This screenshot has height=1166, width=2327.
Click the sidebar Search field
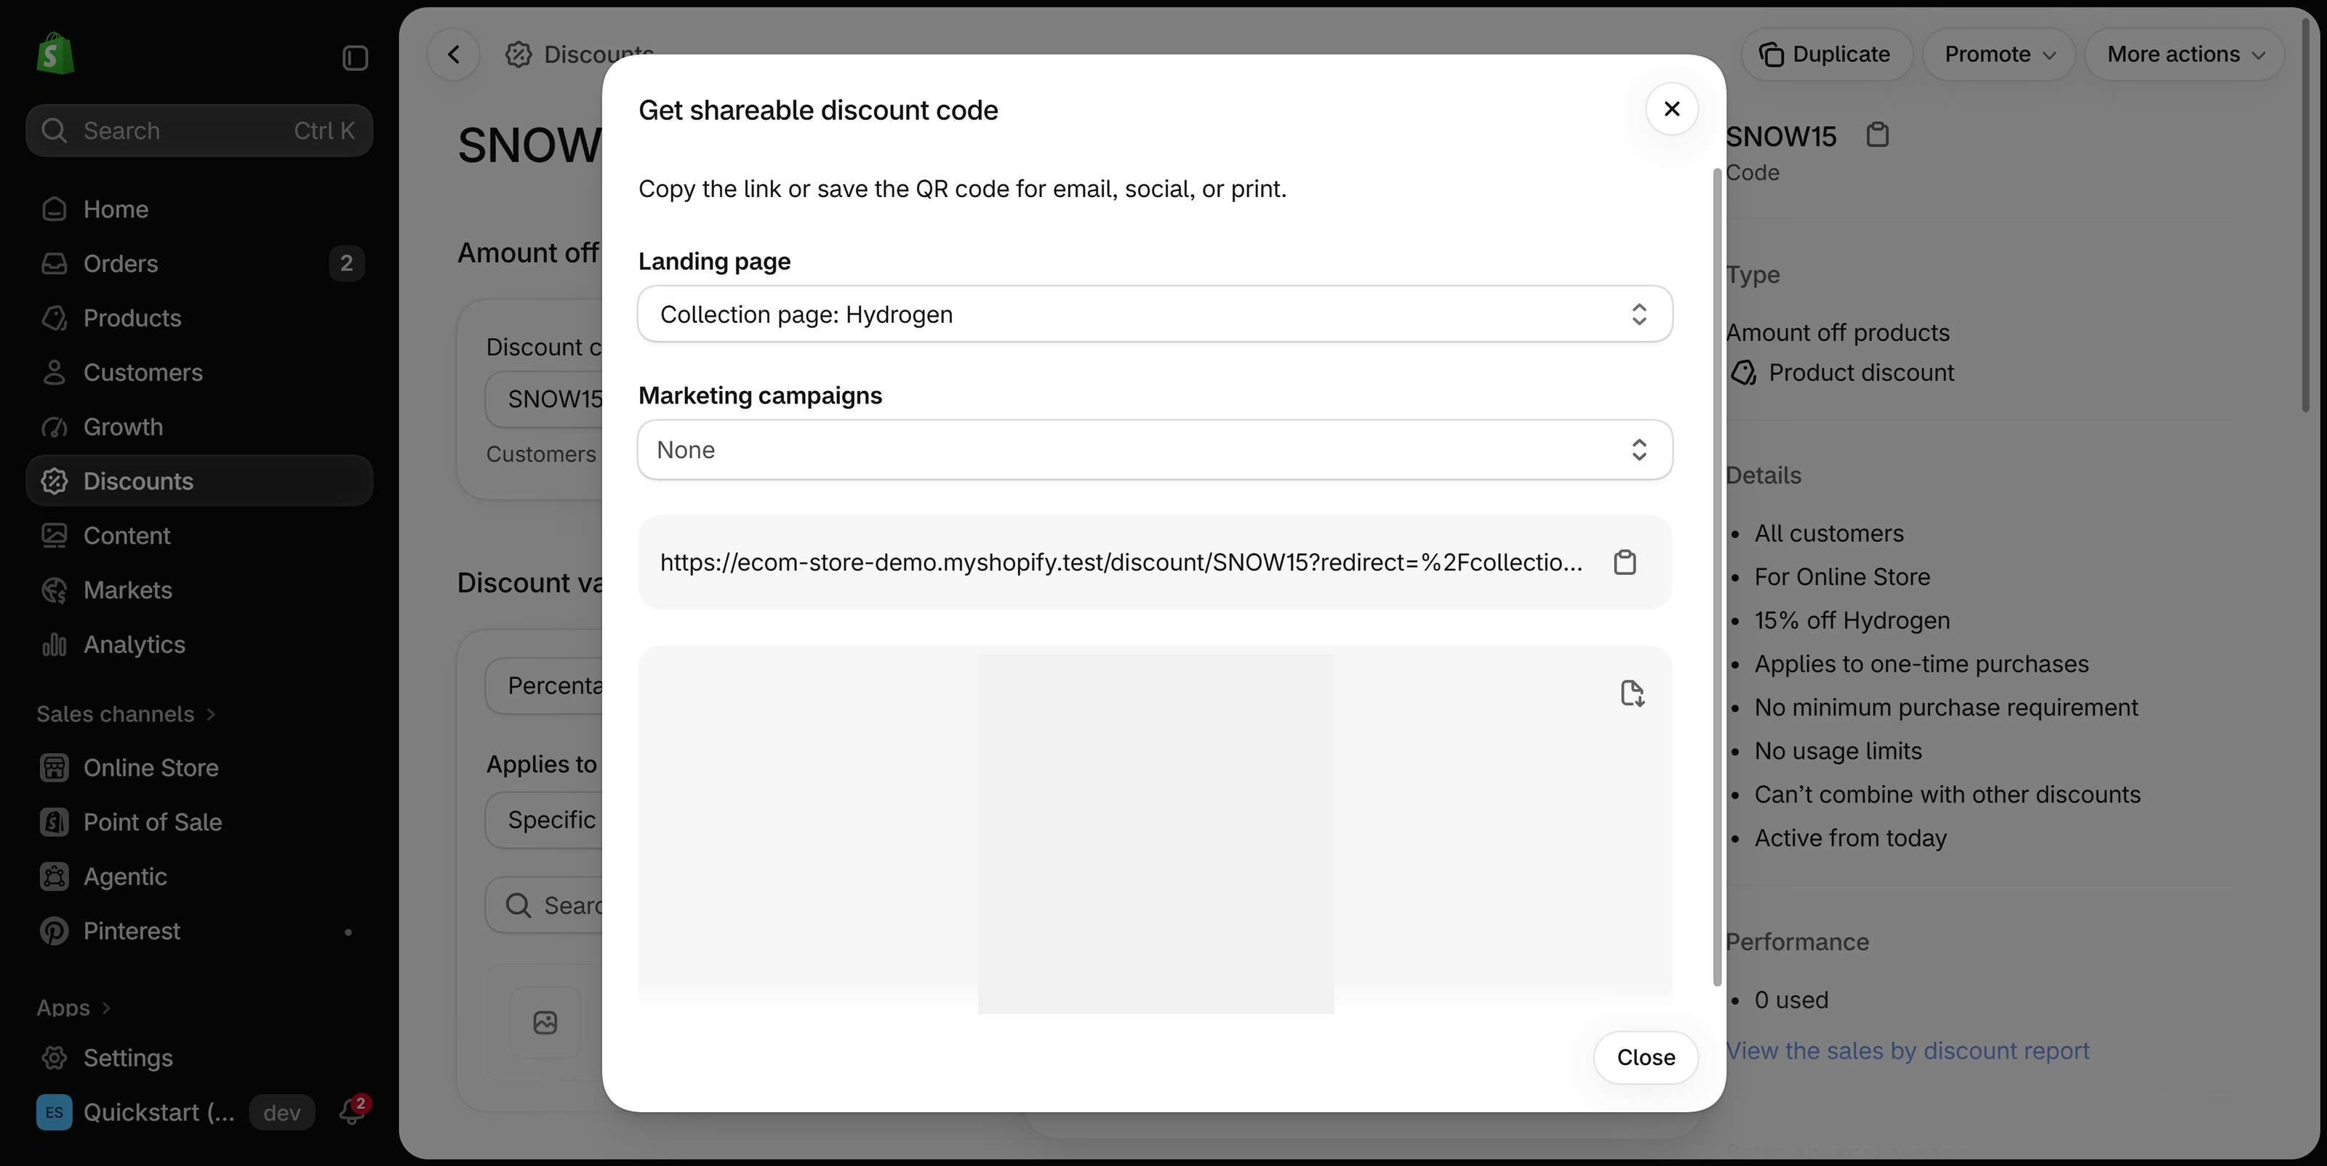[199, 131]
